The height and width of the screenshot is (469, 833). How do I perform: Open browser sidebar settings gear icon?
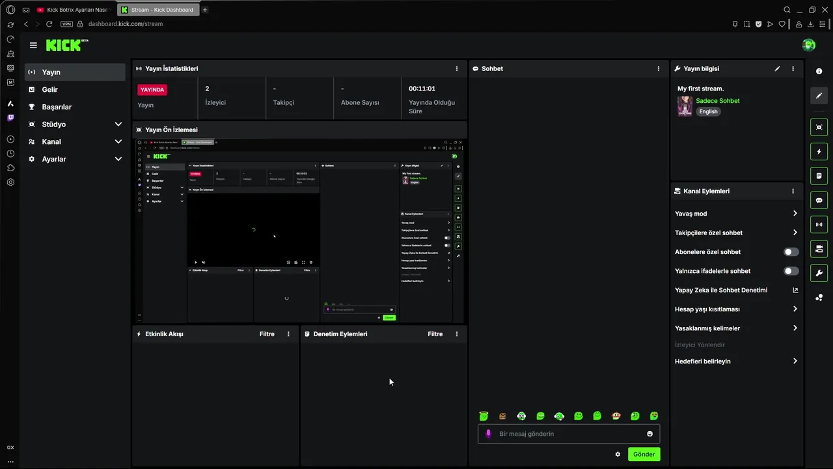tap(10, 182)
